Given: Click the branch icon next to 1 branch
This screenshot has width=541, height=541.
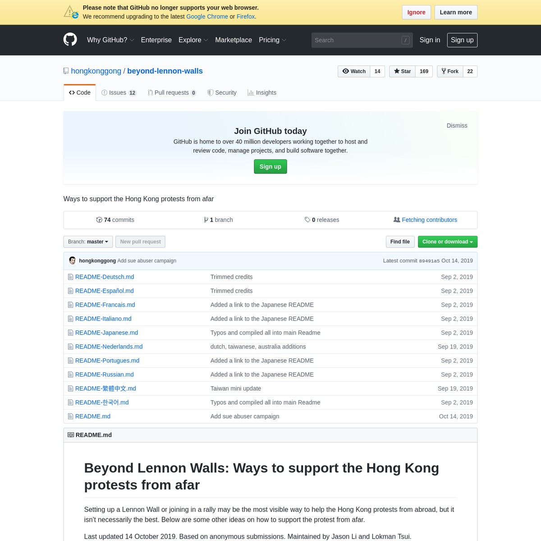Looking at the screenshot, I should pos(206,220).
